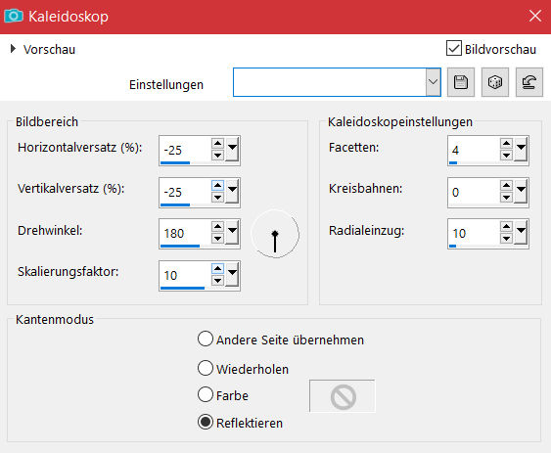Image resolution: width=551 pixels, height=453 pixels.
Task: Click the randomize parameters dice icon
Action: (x=495, y=82)
